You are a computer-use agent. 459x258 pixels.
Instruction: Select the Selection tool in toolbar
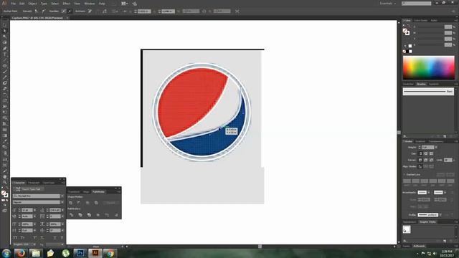tap(4, 25)
